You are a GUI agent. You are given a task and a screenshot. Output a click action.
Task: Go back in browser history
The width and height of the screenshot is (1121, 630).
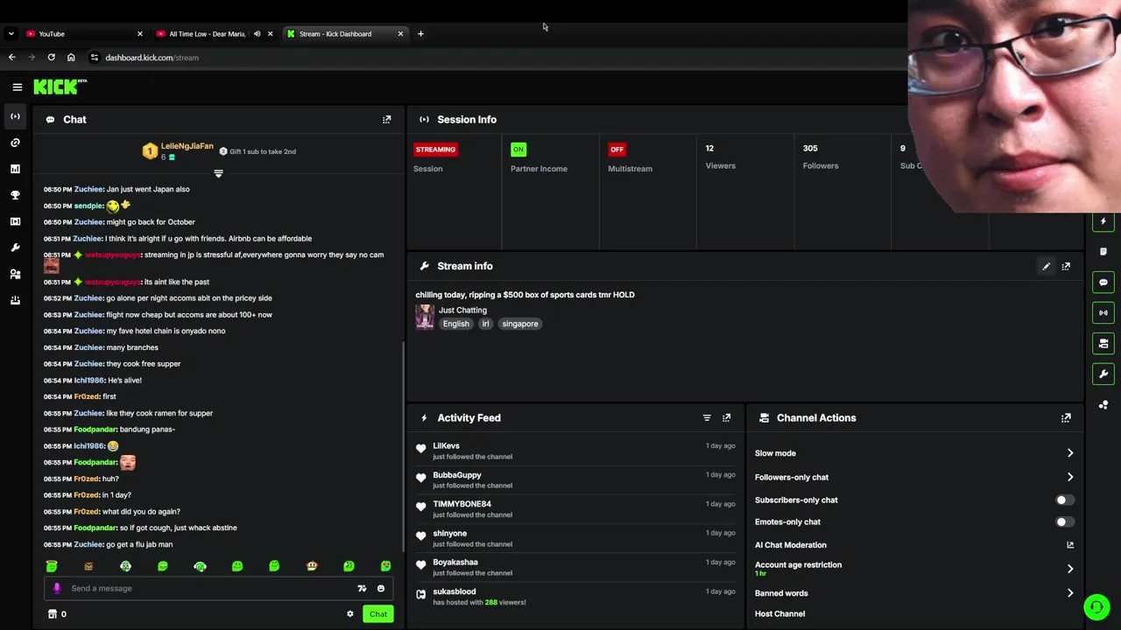coord(11,58)
